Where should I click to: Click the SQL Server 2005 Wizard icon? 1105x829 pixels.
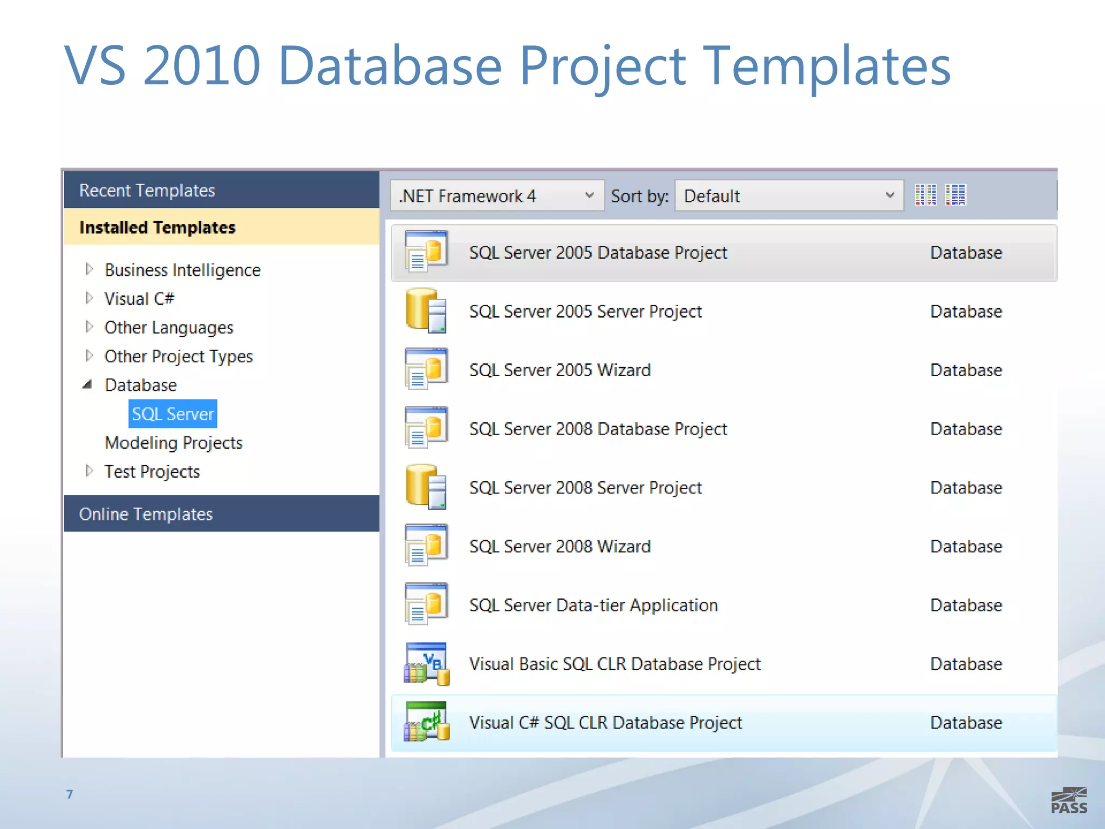[426, 369]
